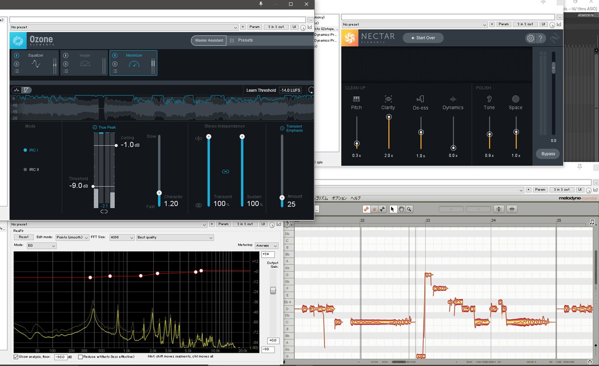The height and width of the screenshot is (366, 599).
Task: Select the Ozone Imager module icon
Action: (x=85, y=64)
